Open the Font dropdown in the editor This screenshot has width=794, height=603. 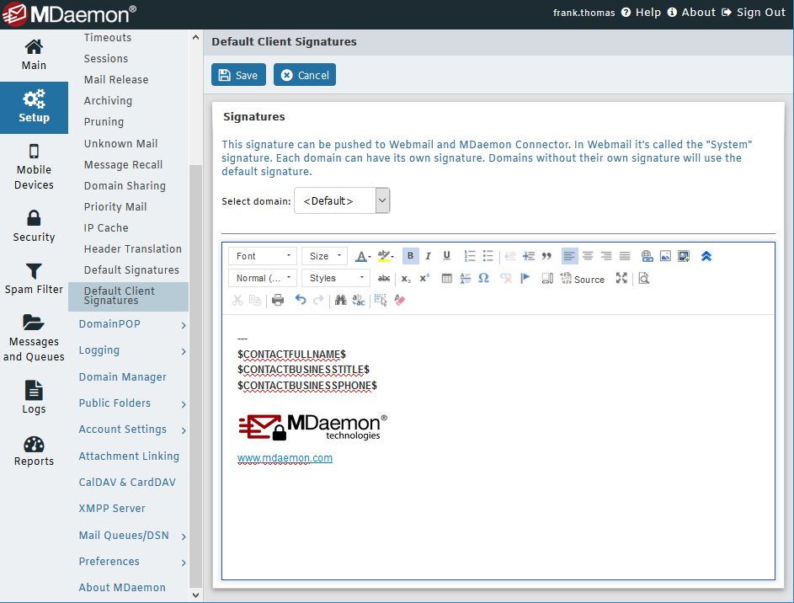point(262,256)
